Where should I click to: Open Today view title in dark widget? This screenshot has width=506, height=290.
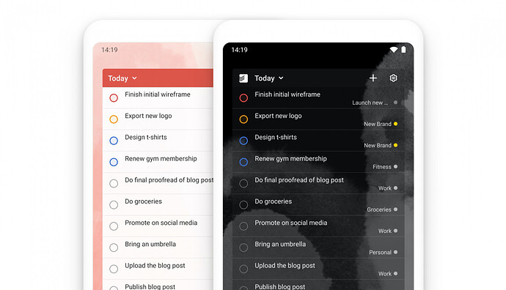(x=265, y=78)
